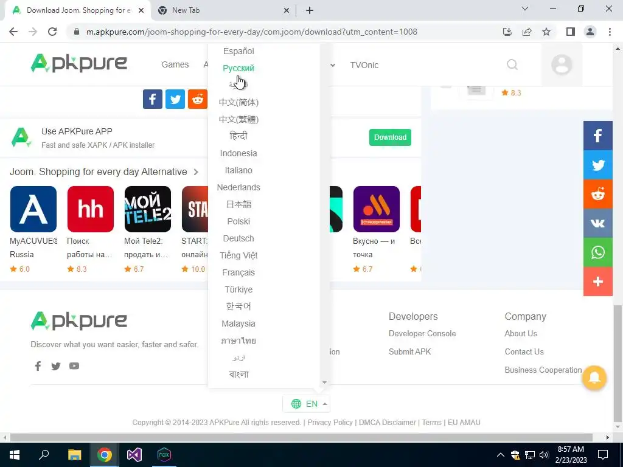Image resolution: width=623 pixels, height=467 pixels.
Task: Click Twitter icon in right floating share bar
Action: click(x=597, y=165)
